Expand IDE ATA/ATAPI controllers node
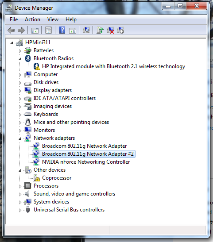Image resolution: width=213 pixels, height=242 pixels. point(20,99)
